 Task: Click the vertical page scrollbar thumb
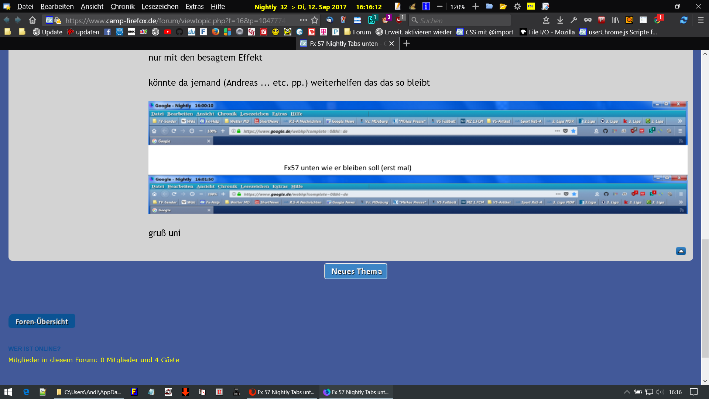705,298
